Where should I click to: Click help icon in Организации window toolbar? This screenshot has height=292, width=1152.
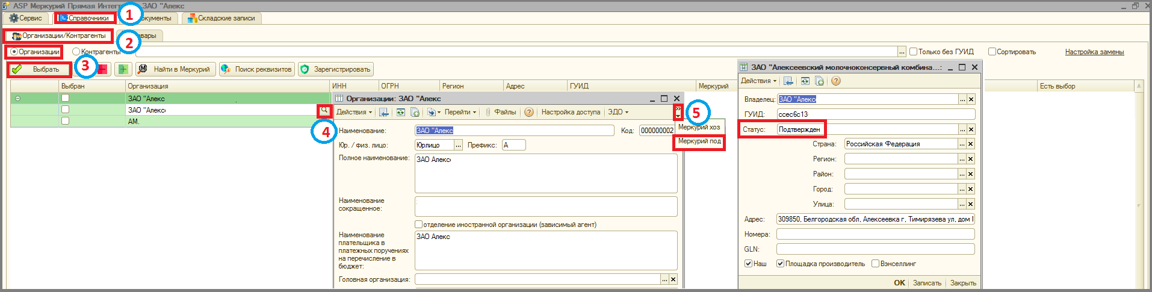tap(528, 112)
